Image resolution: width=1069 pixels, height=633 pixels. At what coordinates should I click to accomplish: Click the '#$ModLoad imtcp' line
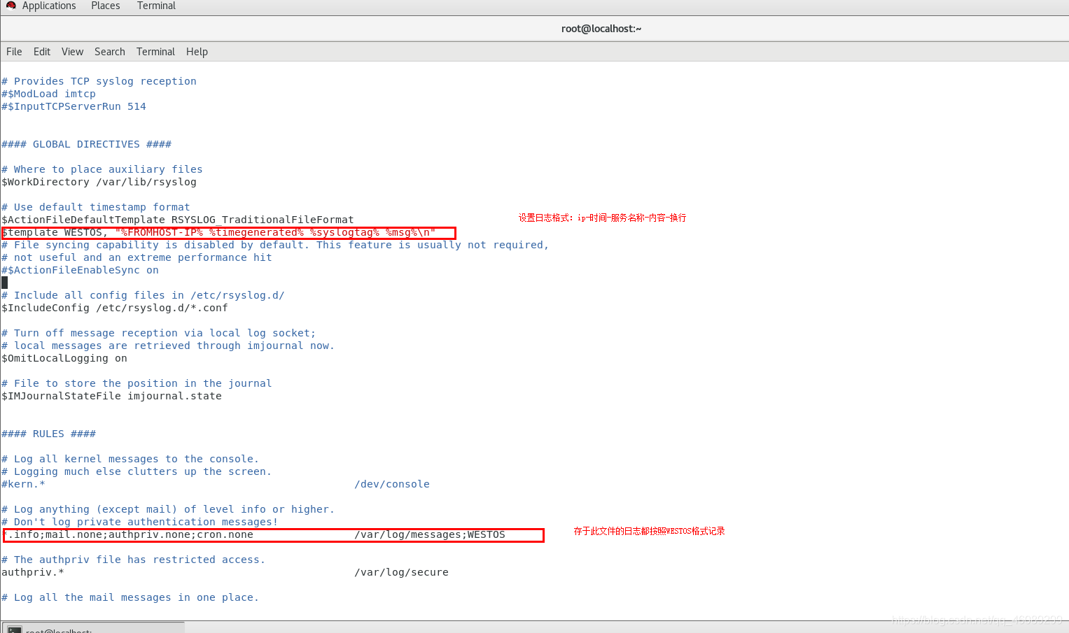[48, 94]
